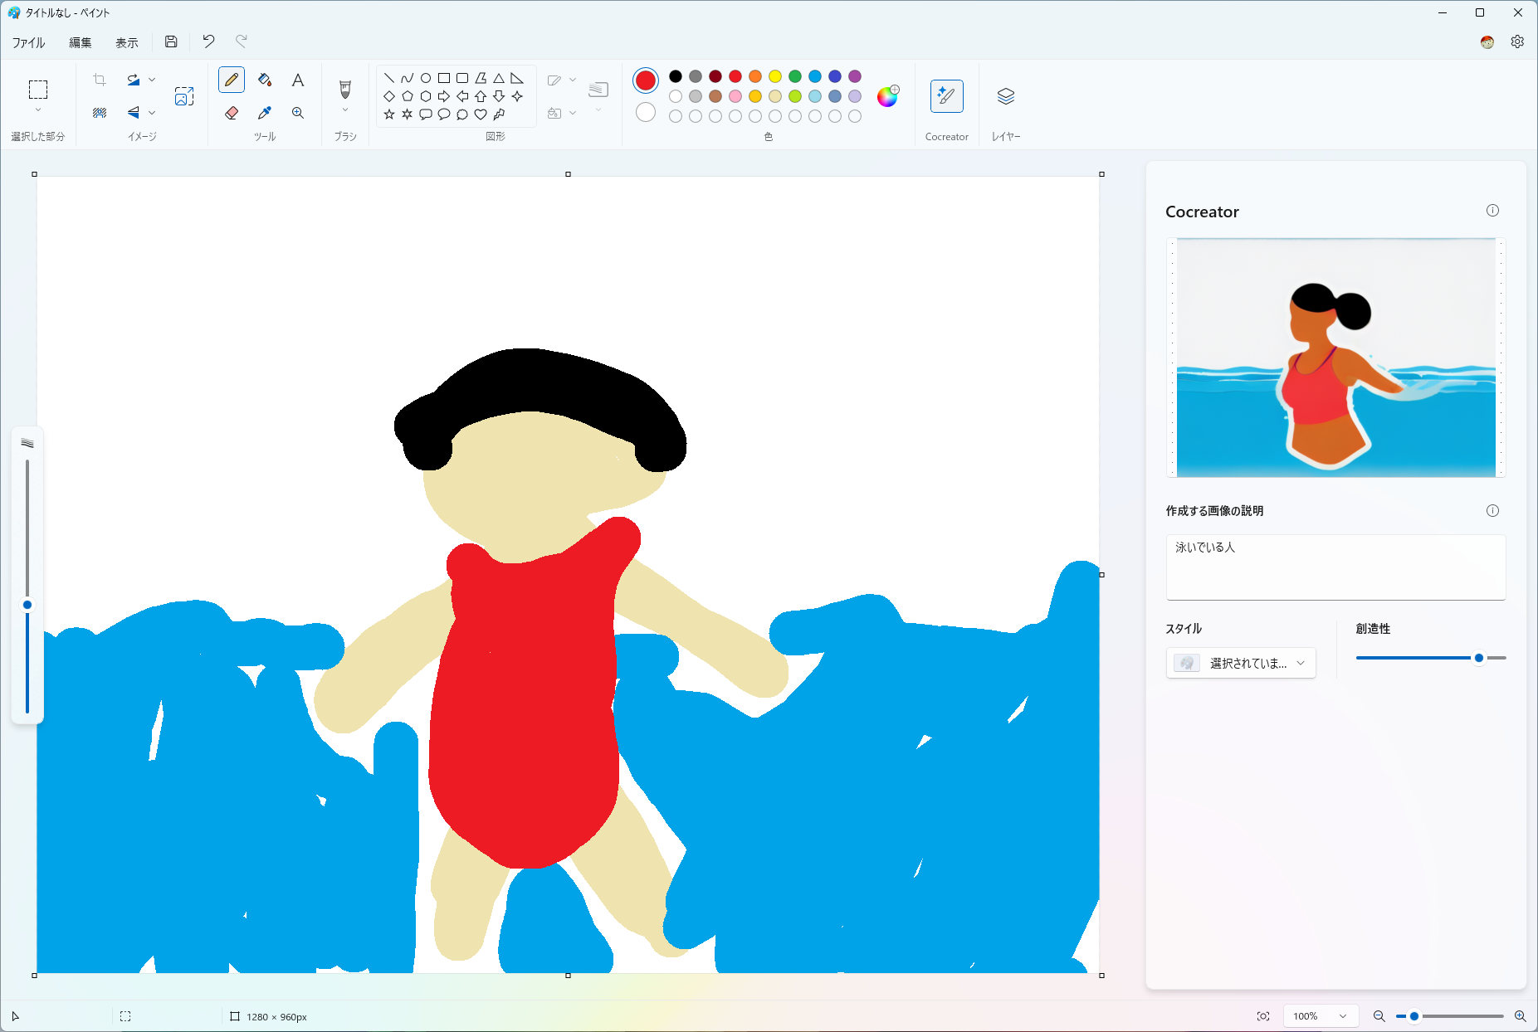Select the Text tool
The width and height of the screenshot is (1538, 1032).
pyautogui.click(x=298, y=80)
